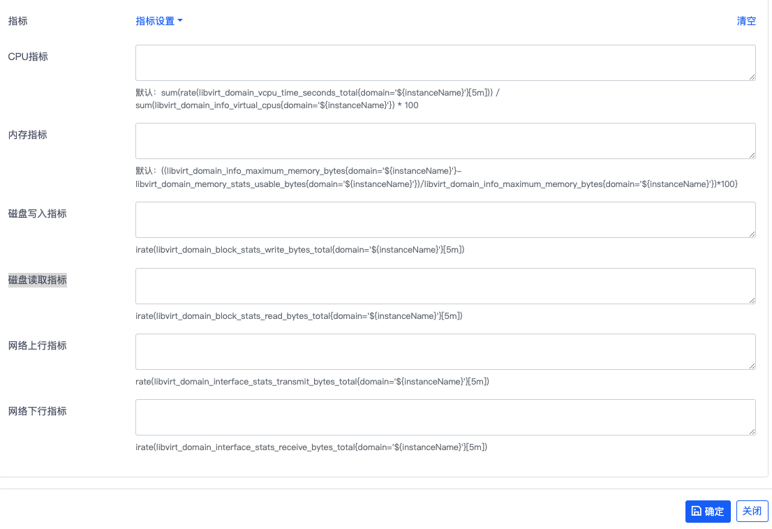This screenshot has width=772, height=529.
Task: Click the block_stats_write_bytes_total hint text
Action: pyautogui.click(x=300, y=250)
